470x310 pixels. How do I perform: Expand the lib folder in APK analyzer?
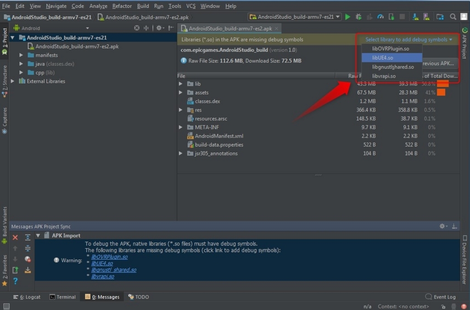pyautogui.click(x=180, y=84)
